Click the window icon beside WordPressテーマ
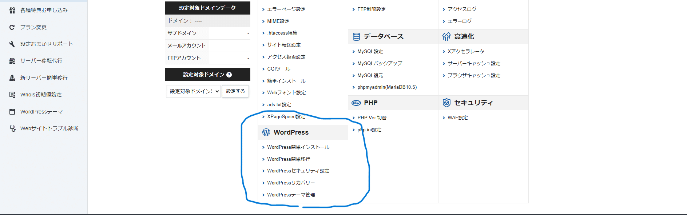The height and width of the screenshot is (215, 687). (12, 112)
